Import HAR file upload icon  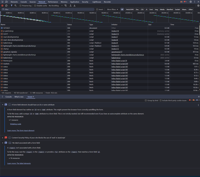click(x=70, y=6)
